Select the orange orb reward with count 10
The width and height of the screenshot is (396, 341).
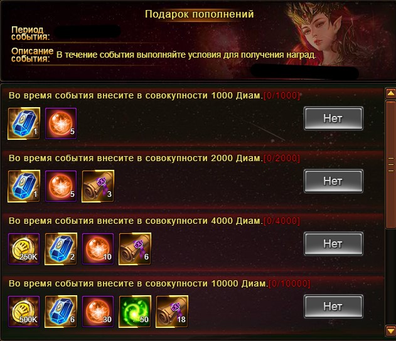(98, 249)
